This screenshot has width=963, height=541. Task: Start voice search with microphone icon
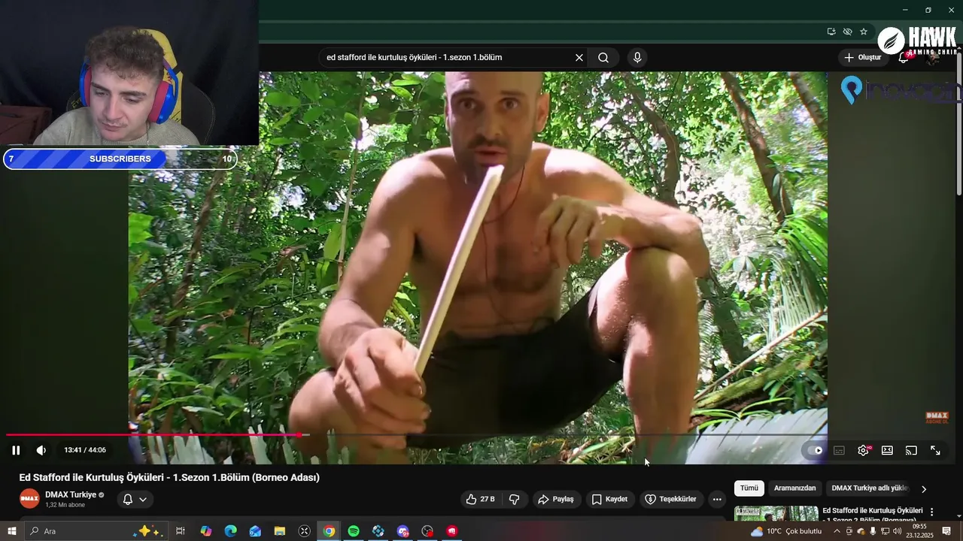[637, 57]
